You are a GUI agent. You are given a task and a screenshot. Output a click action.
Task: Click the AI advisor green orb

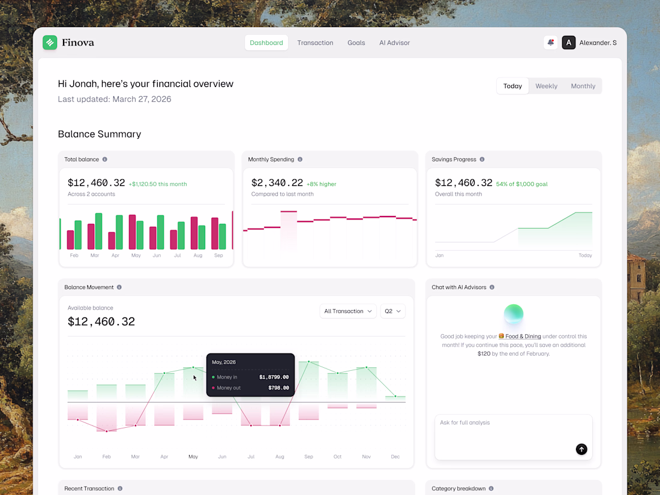point(514,314)
